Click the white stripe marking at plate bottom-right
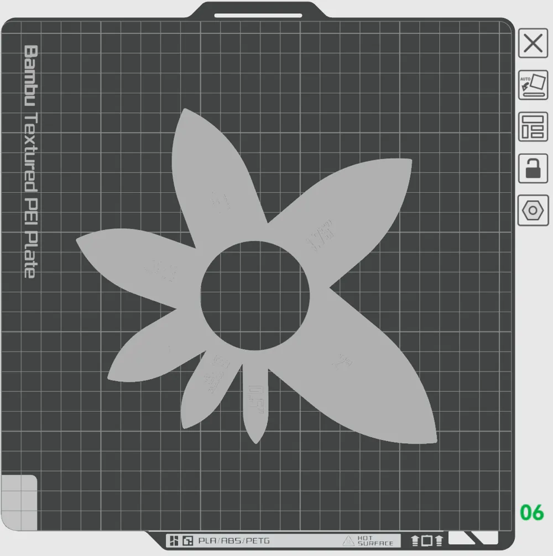 473,538
